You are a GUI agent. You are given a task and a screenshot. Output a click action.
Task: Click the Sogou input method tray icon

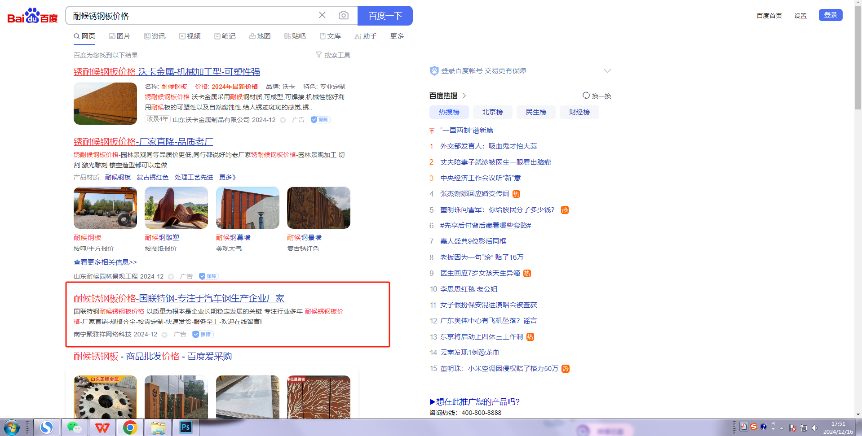pos(753,427)
